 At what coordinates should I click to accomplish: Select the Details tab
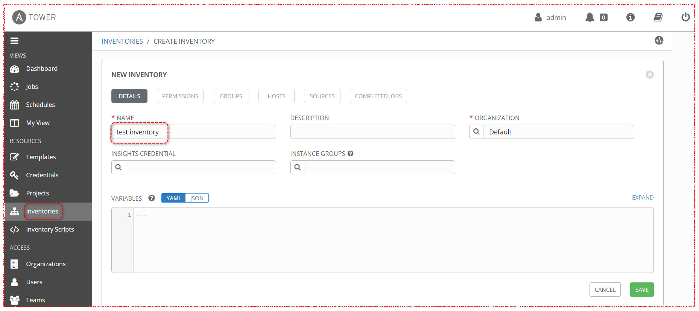click(x=129, y=96)
